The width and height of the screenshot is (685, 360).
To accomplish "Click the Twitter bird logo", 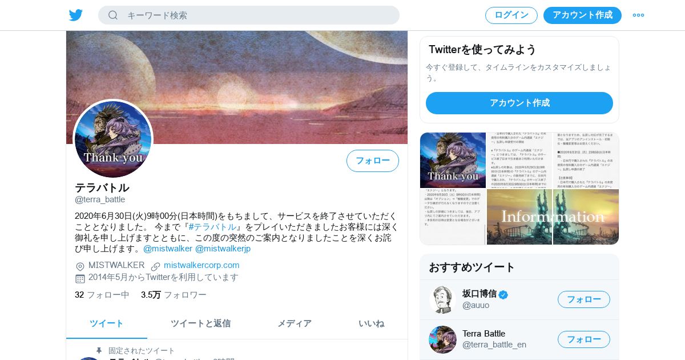I will point(76,15).
